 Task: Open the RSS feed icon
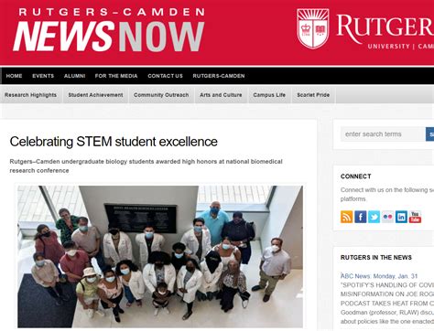346,217
